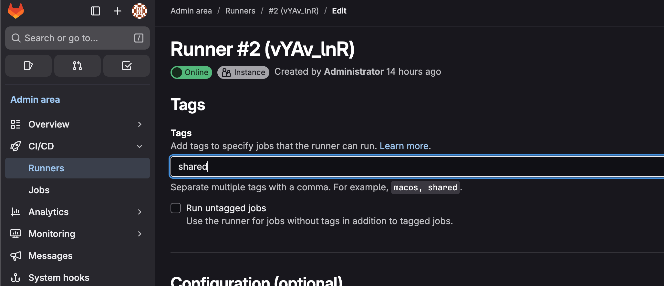Click the System hooks anchor icon

pyautogui.click(x=16, y=278)
